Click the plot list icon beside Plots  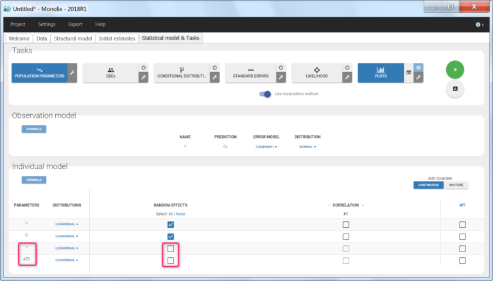coord(408,74)
